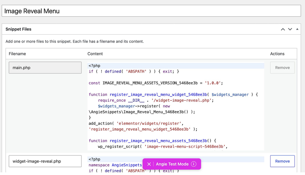Move Snippet Files panel up
The height and width of the screenshot is (175, 305).
pos(283,29)
